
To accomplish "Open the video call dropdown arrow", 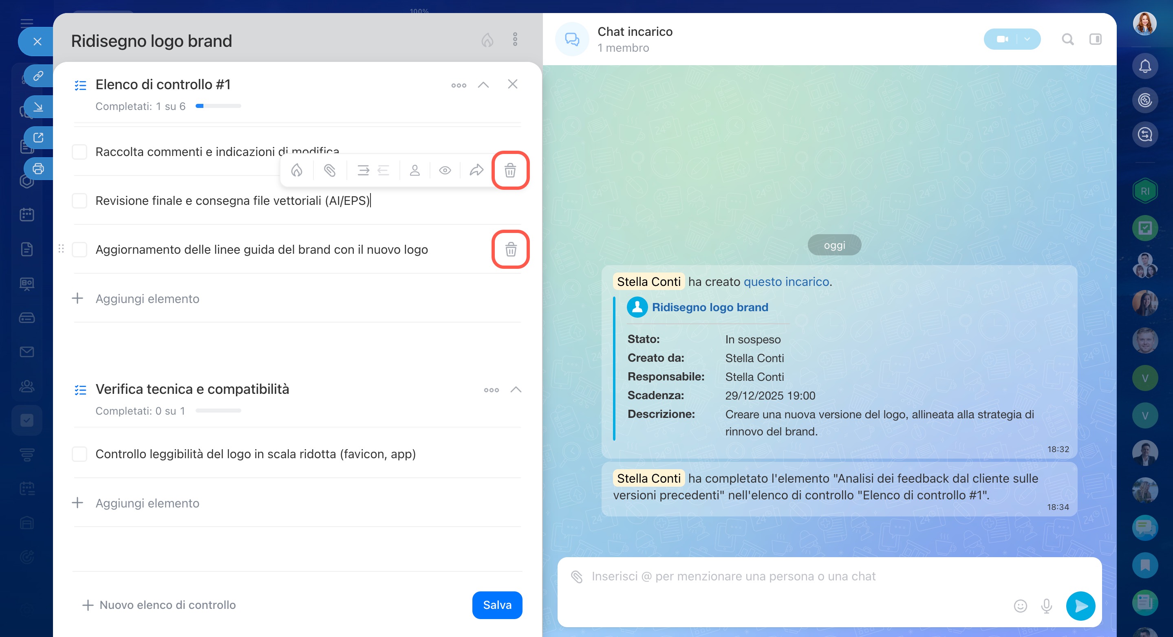I will [1027, 40].
